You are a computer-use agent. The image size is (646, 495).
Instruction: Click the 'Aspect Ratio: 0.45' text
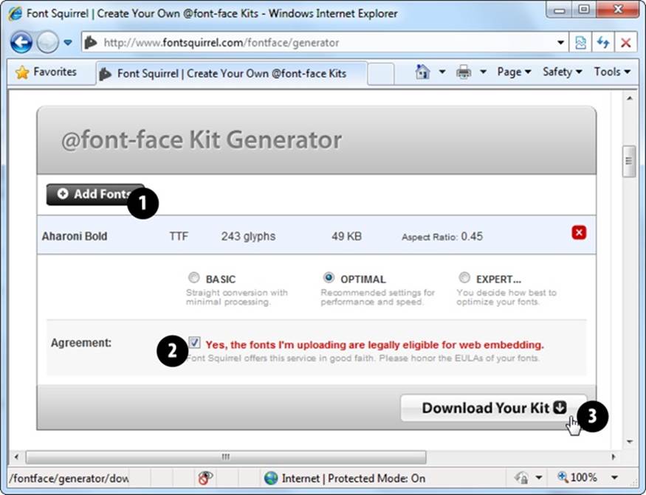[442, 237]
